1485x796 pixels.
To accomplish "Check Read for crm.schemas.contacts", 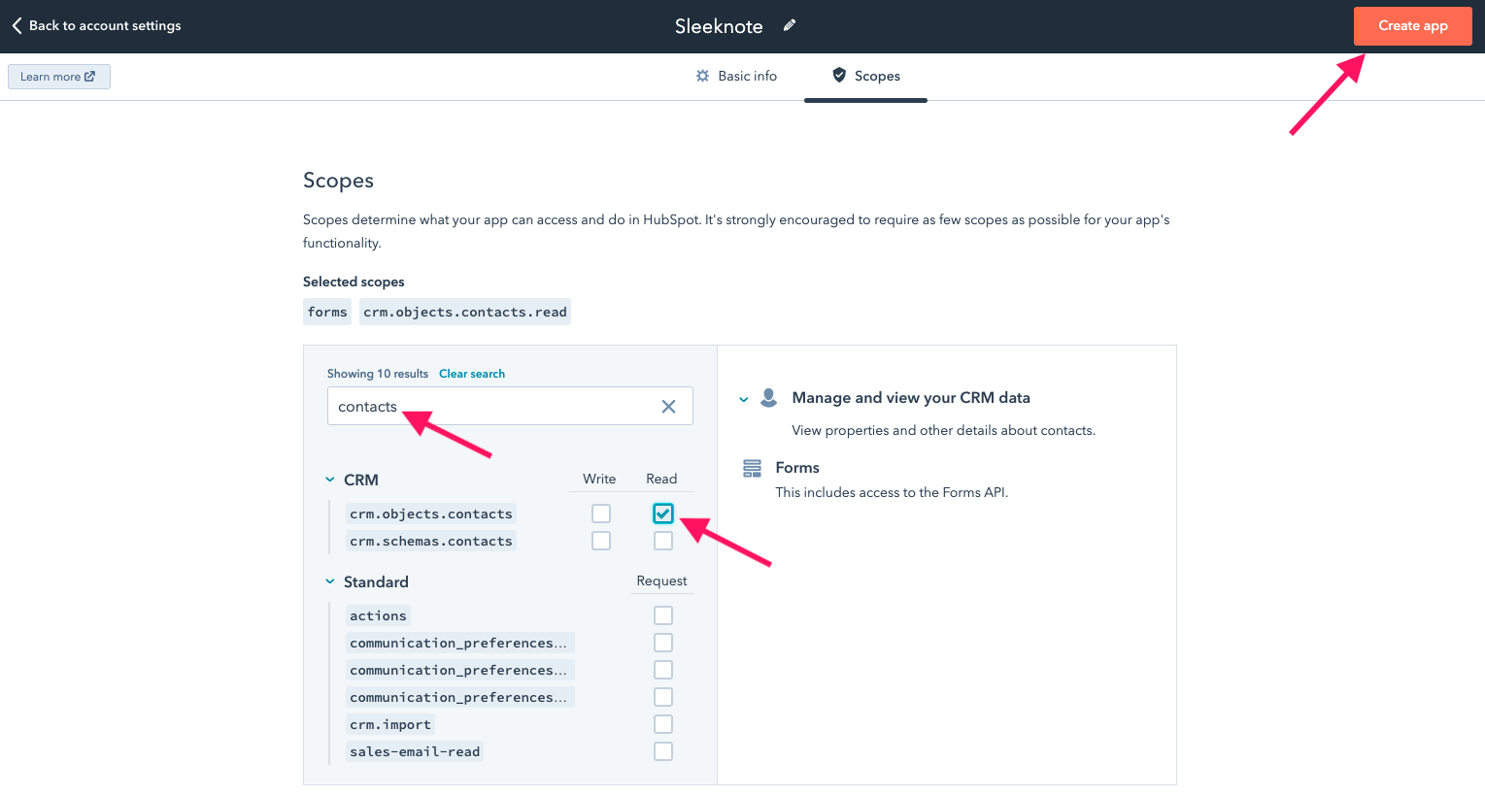I will [x=663, y=541].
